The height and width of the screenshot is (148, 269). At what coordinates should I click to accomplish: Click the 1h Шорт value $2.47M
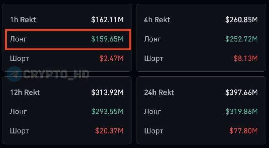pyautogui.click(x=112, y=59)
